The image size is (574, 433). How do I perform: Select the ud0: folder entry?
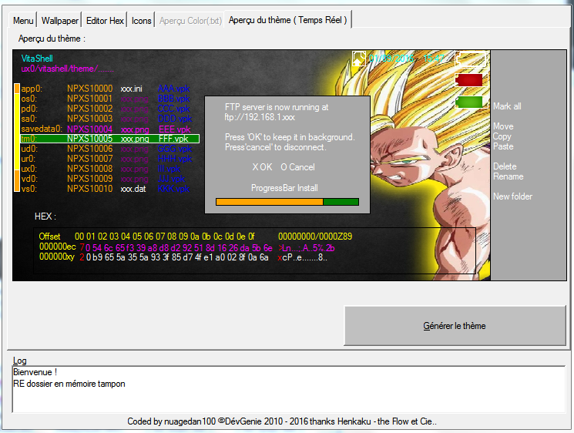[29, 149]
